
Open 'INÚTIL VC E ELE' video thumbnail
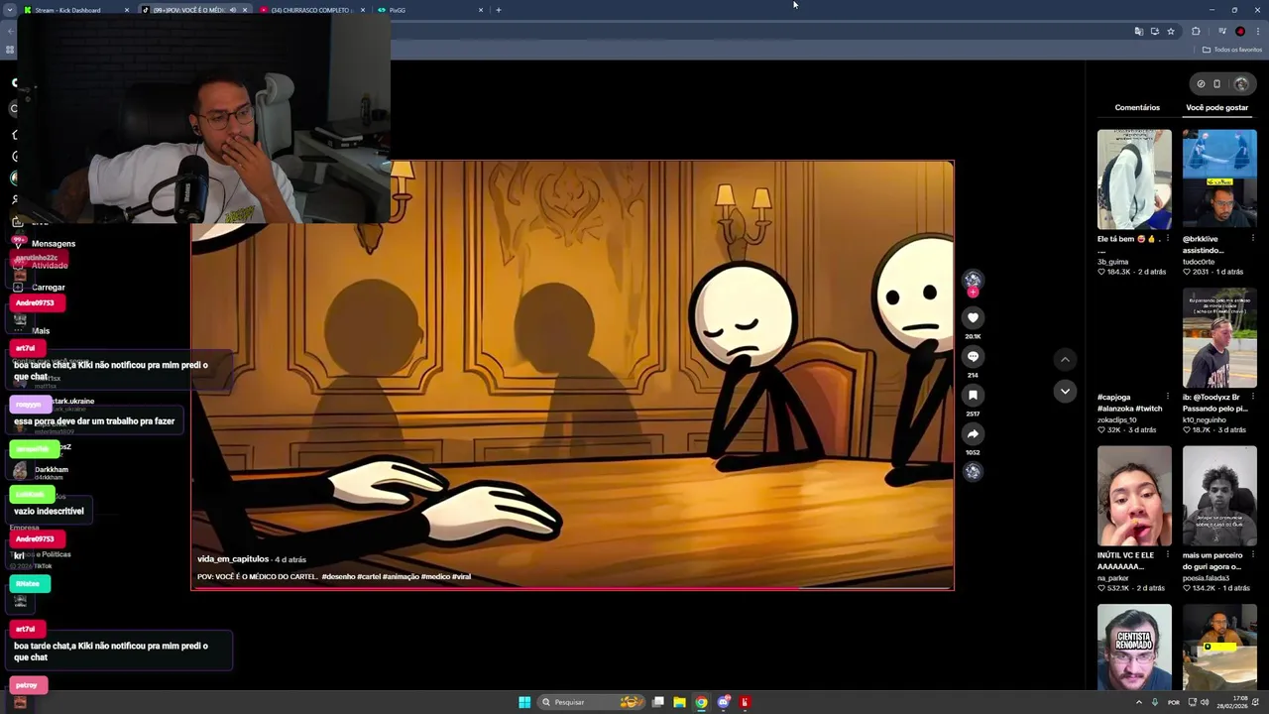1134,496
